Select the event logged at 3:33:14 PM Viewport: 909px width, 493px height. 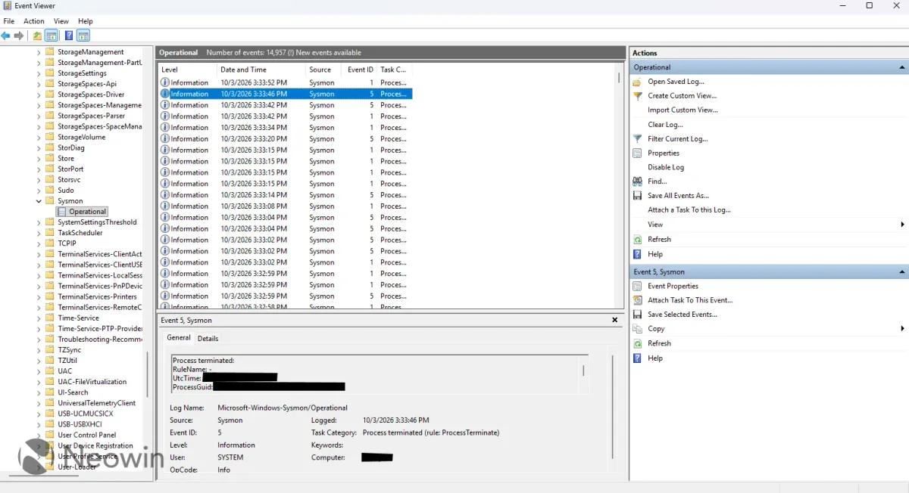point(286,195)
